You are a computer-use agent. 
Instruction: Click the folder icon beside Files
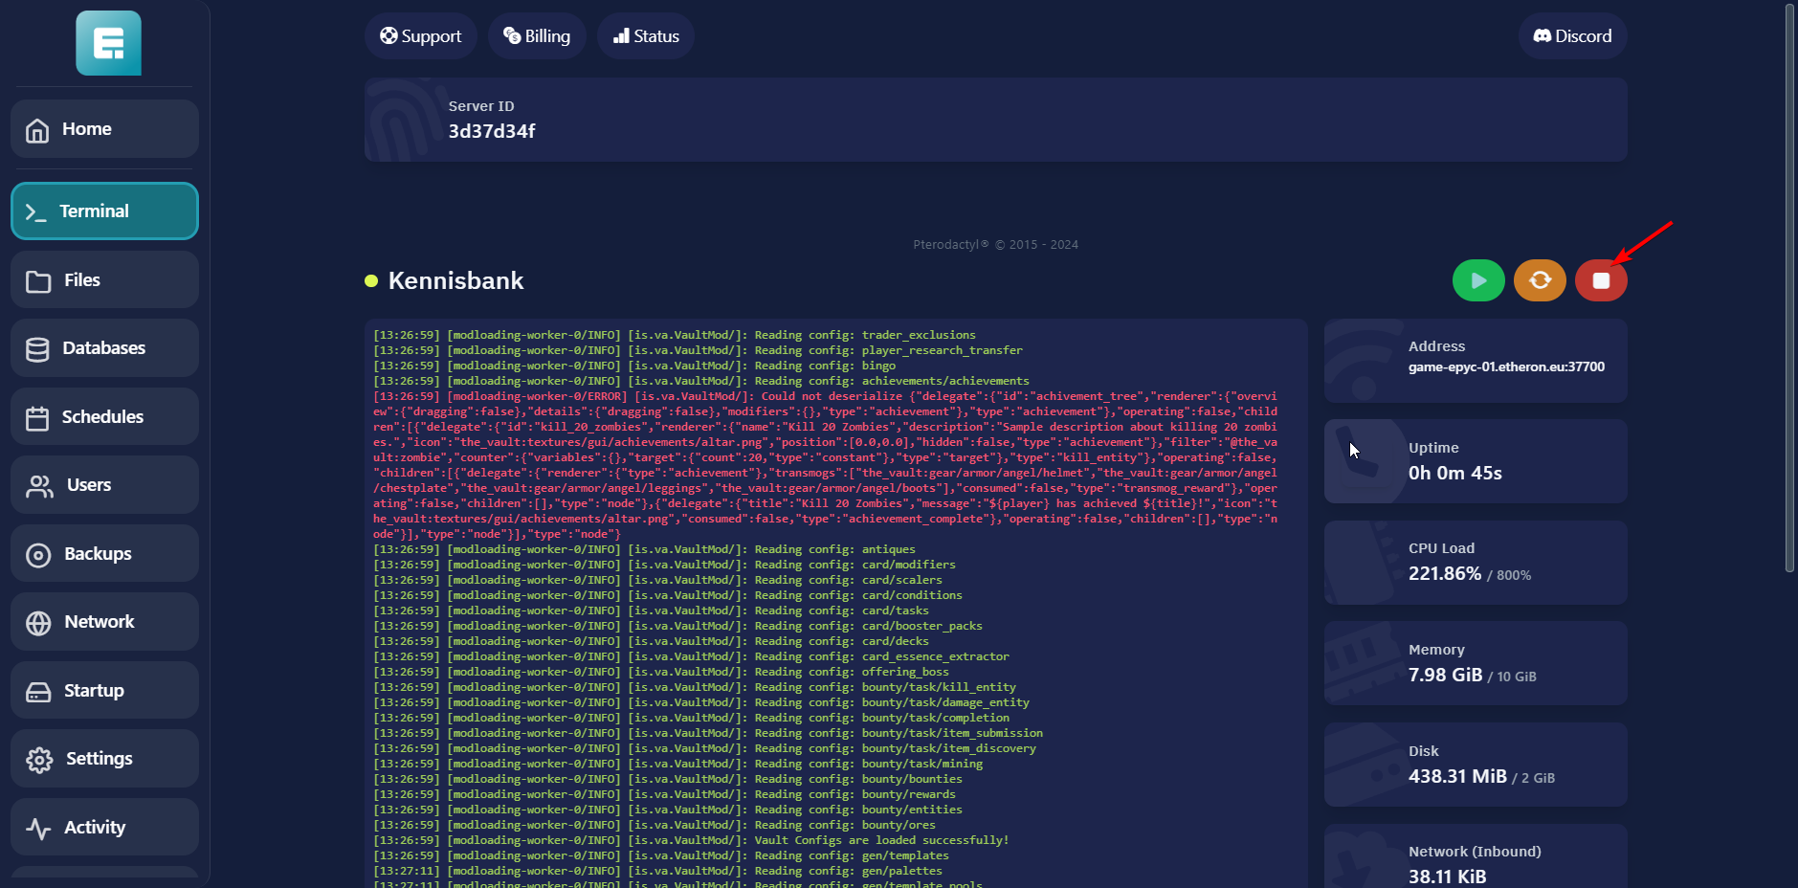click(38, 281)
